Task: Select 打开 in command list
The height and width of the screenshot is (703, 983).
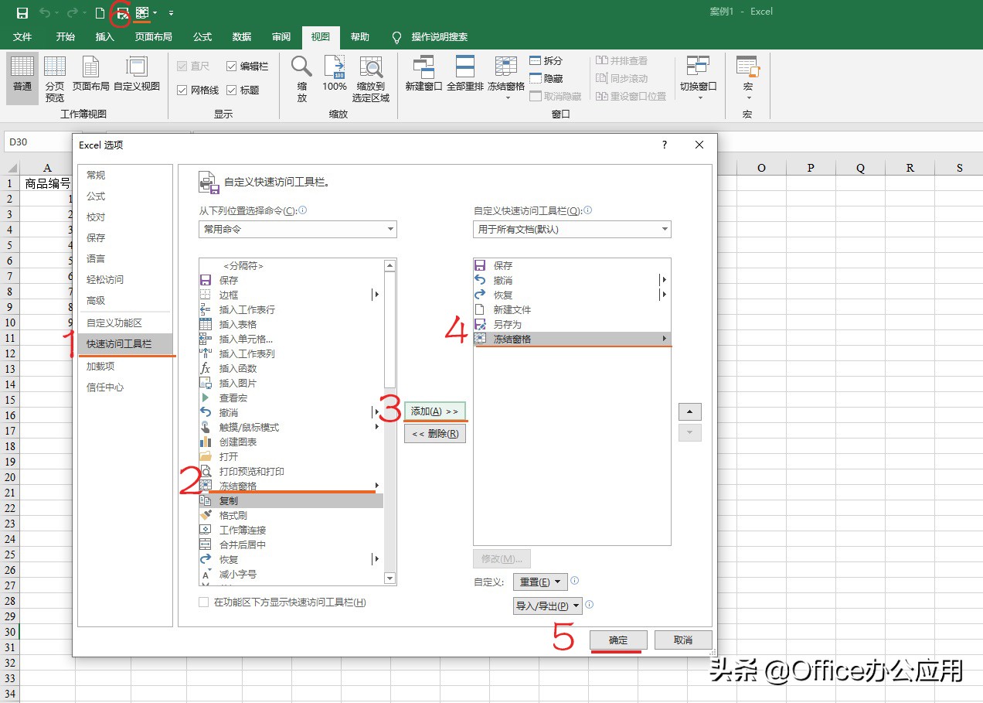Action: 291,456
